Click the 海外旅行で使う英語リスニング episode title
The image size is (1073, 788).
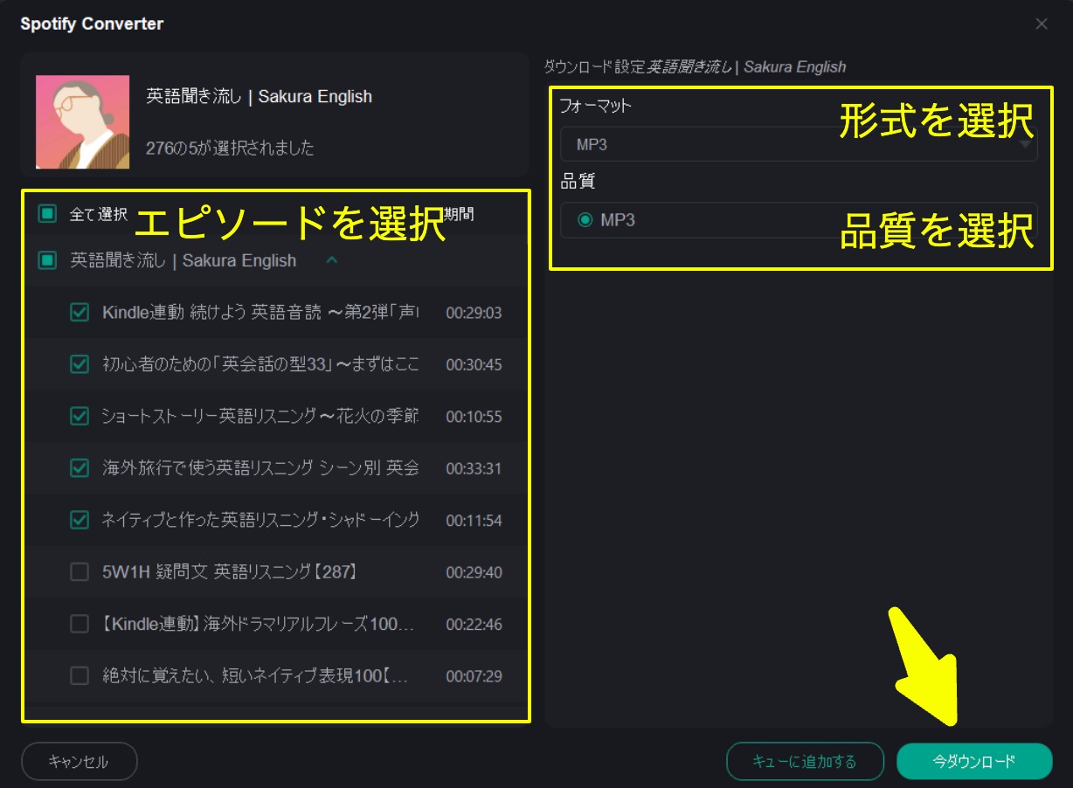260,468
